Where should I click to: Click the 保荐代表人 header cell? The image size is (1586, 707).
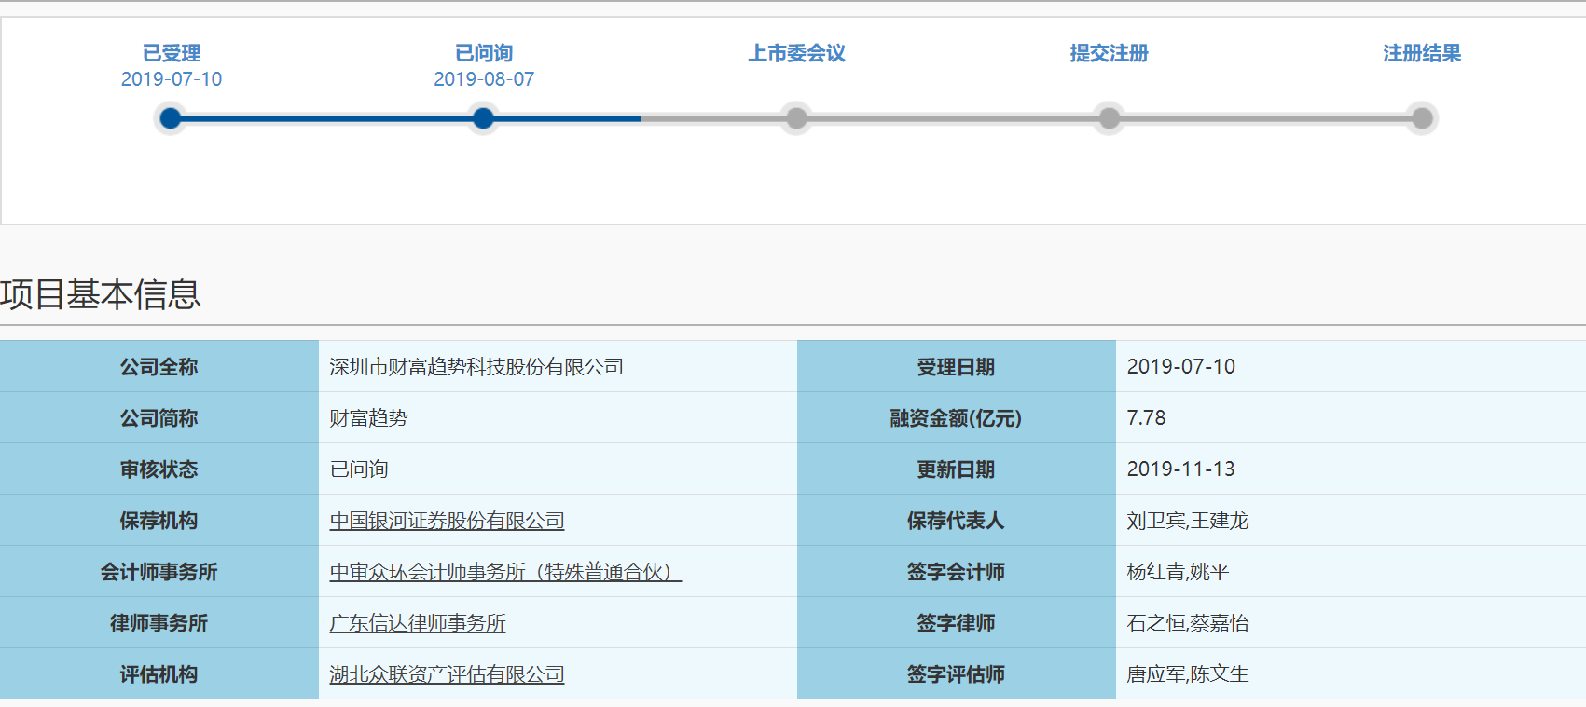pos(957,520)
